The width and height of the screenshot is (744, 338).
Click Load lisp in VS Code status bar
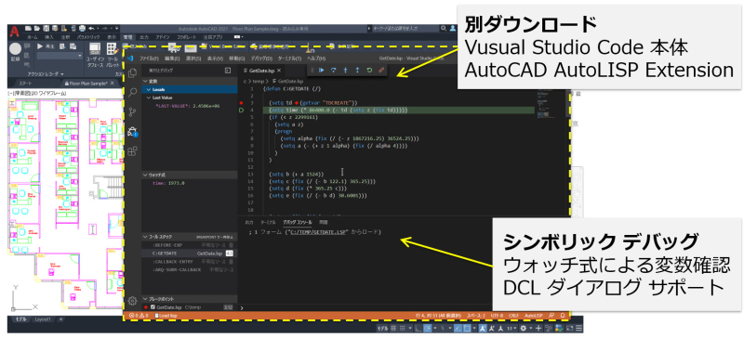(166, 315)
